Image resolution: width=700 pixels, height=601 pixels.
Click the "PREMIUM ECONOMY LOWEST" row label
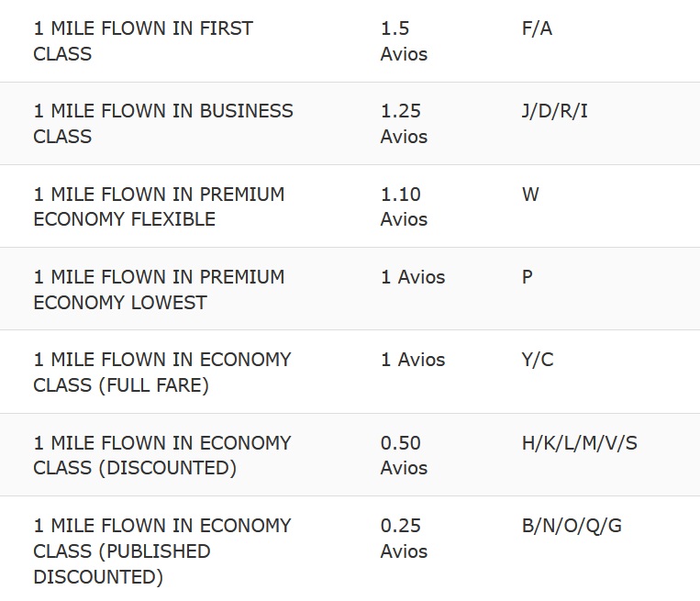click(x=159, y=289)
